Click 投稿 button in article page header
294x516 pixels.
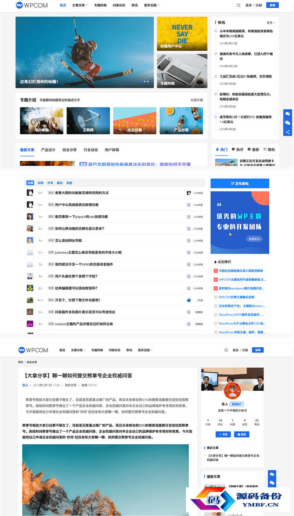click(258, 350)
